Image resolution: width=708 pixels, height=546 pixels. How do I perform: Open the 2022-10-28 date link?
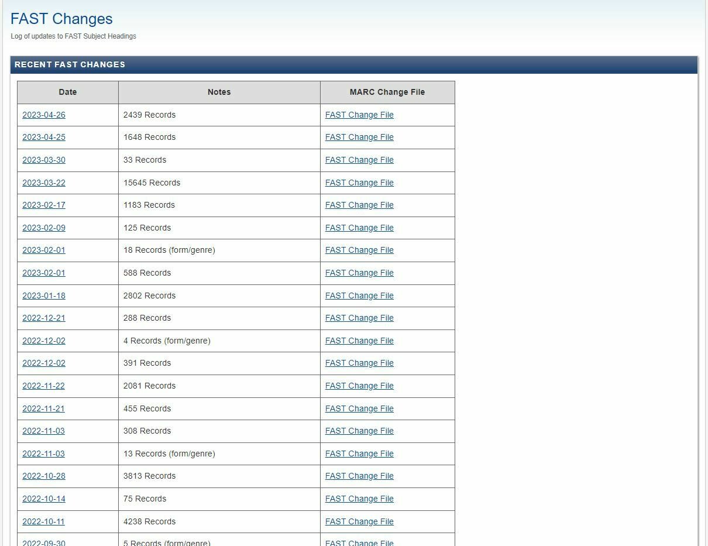(x=44, y=476)
